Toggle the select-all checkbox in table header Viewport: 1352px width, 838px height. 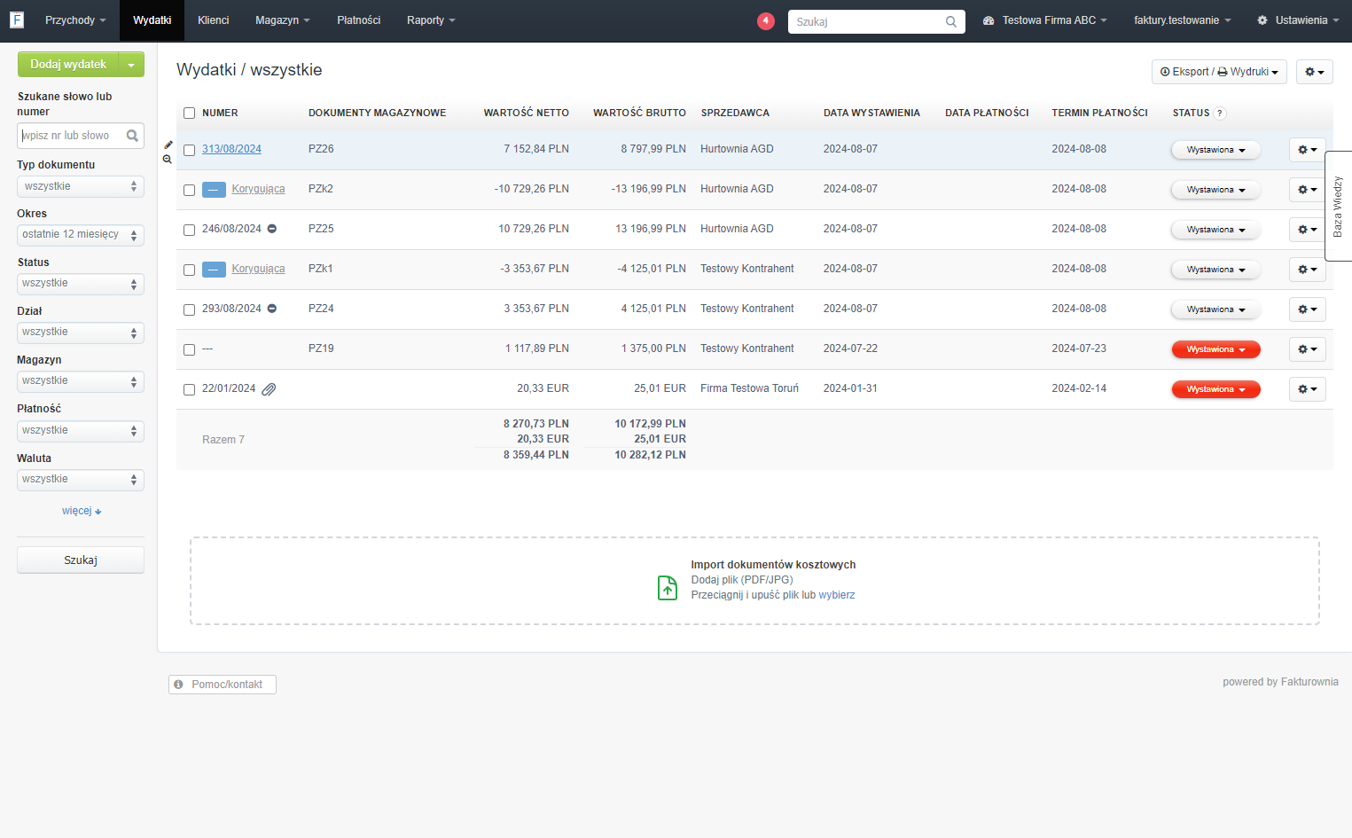click(x=189, y=113)
